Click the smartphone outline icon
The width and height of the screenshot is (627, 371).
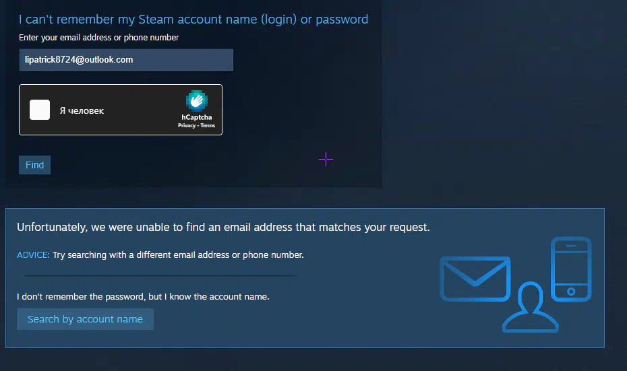tap(571, 269)
